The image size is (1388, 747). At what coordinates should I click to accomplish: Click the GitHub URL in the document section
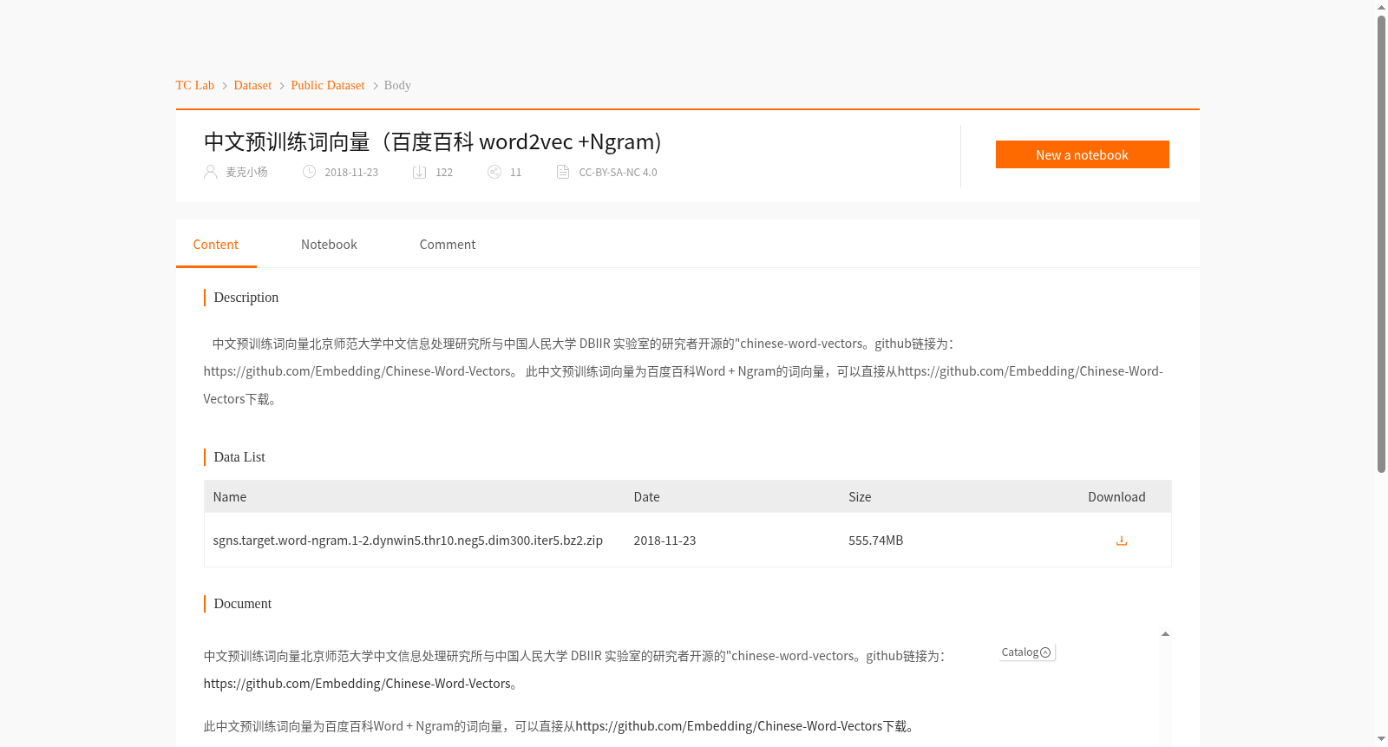pos(357,684)
